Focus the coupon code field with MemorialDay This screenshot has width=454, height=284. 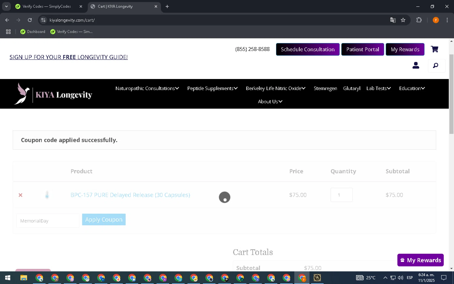tap(48, 221)
